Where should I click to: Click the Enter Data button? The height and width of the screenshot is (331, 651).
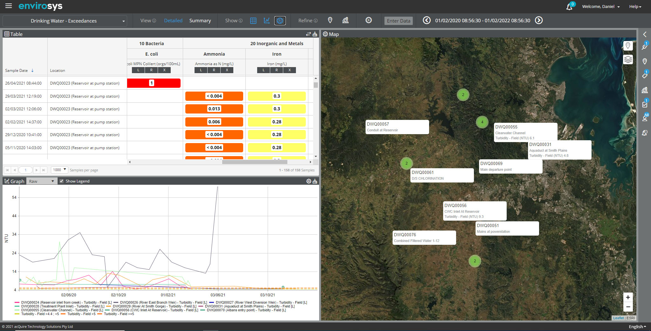[x=398, y=20]
